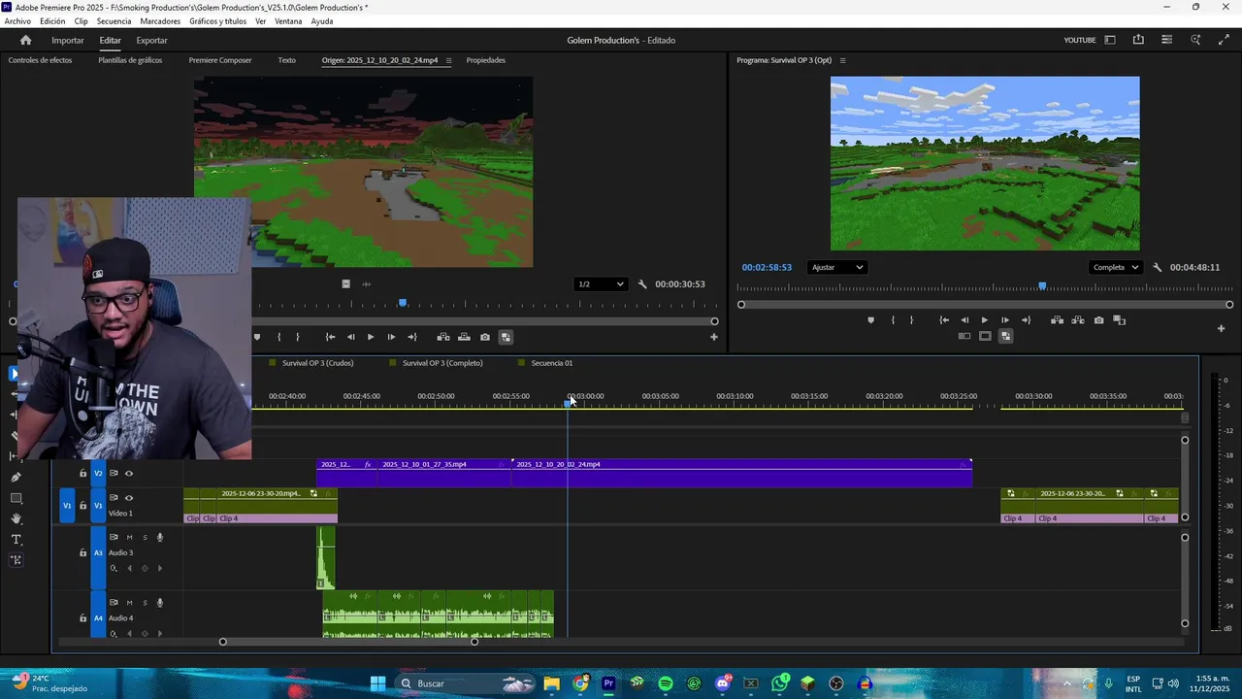Click the Source monitor Insert button
The width and height of the screenshot is (1242, 699).
443,337
